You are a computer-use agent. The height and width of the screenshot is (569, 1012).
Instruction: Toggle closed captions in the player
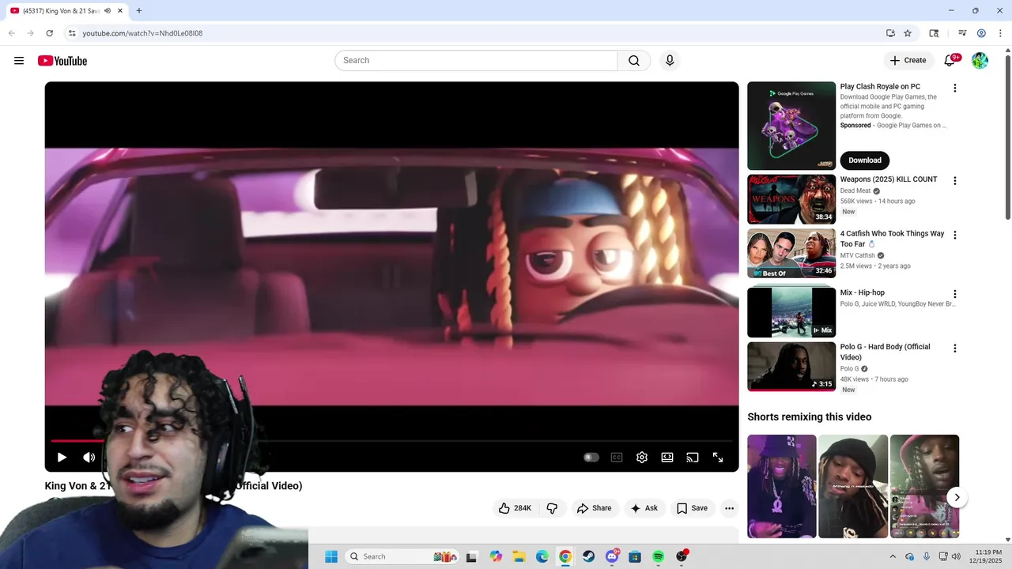617,457
